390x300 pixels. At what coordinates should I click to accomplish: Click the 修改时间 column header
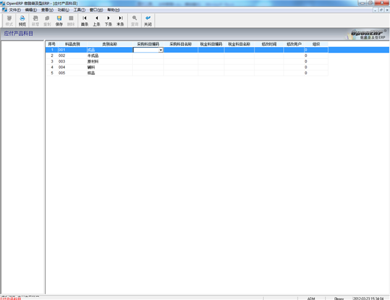[x=269, y=45]
